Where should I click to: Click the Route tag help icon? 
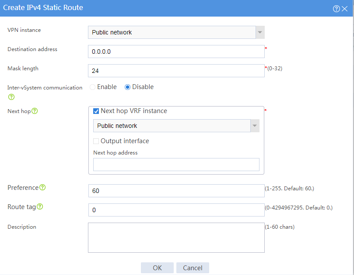click(40, 206)
